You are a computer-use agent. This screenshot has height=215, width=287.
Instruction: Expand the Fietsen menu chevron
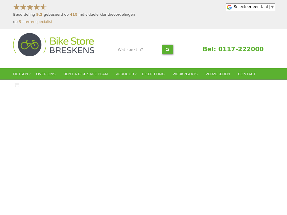click(30, 74)
